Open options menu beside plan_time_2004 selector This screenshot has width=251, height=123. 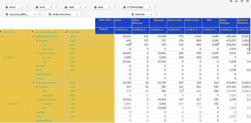tap(40, 15)
